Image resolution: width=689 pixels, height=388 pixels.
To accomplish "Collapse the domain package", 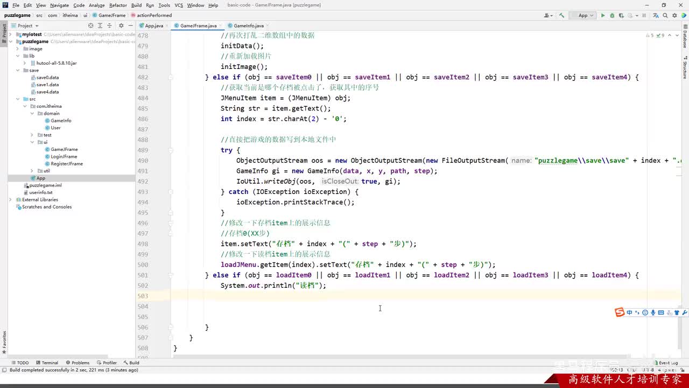I will 32,113.
